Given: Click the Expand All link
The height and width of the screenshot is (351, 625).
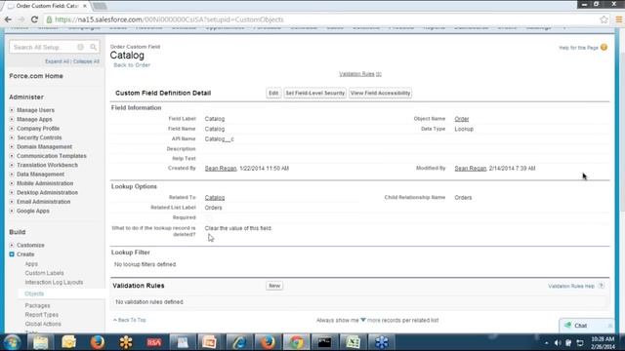Looking at the screenshot, I should tap(57, 61).
